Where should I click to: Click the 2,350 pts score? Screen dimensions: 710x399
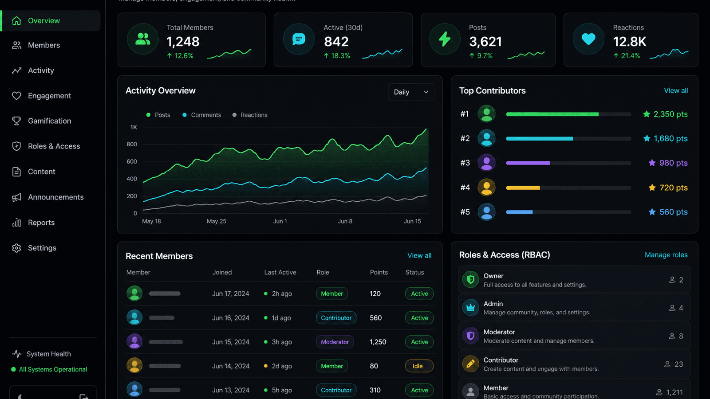(x=671, y=114)
